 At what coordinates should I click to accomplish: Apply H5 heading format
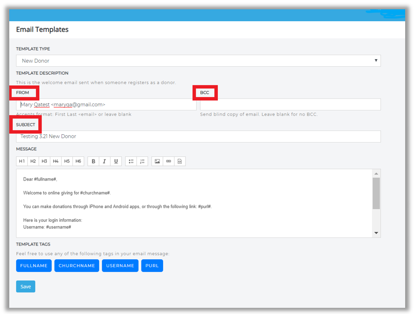click(67, 161)
